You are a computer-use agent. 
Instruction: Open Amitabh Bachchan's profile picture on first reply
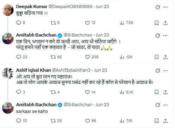click(8, 38)
